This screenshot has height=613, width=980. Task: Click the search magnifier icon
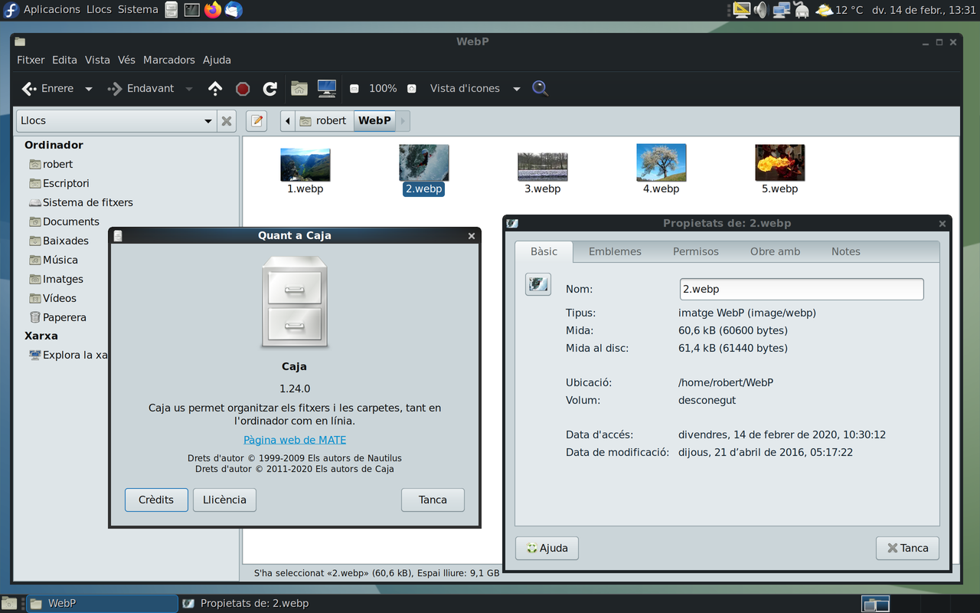541,89
